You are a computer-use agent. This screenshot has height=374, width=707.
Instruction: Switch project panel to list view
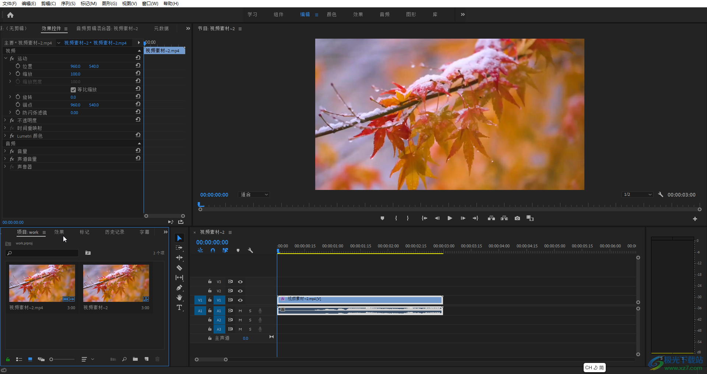(x=19, y=359)
